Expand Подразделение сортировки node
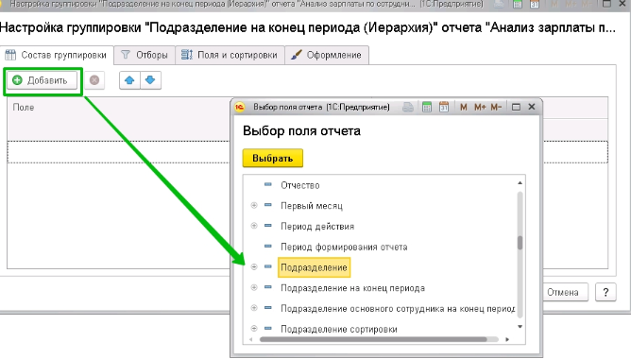Screen dimensions: 631x359 click(254, 329)
